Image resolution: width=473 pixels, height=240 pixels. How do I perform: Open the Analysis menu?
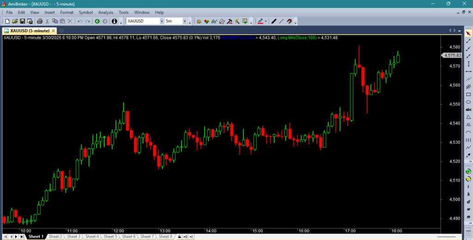point(105,12)
